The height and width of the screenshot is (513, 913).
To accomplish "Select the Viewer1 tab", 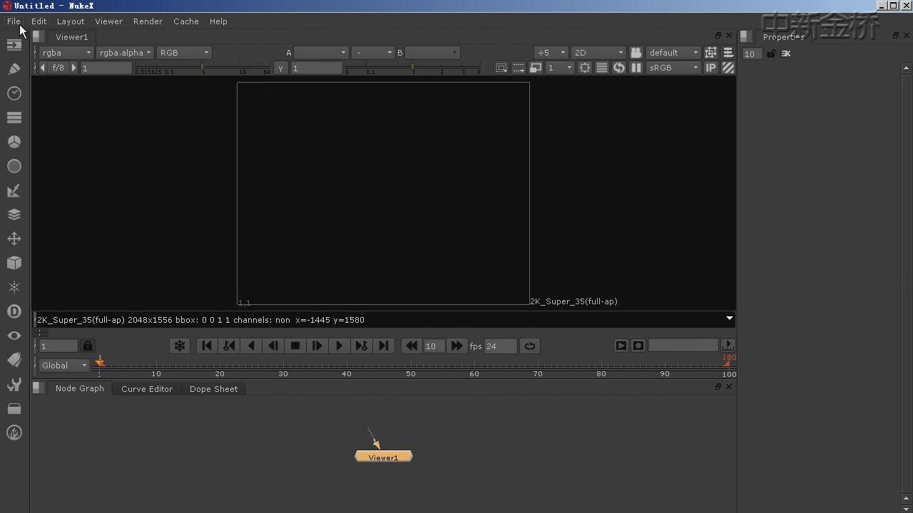I will pyautogui.click(x=72, y=37).
